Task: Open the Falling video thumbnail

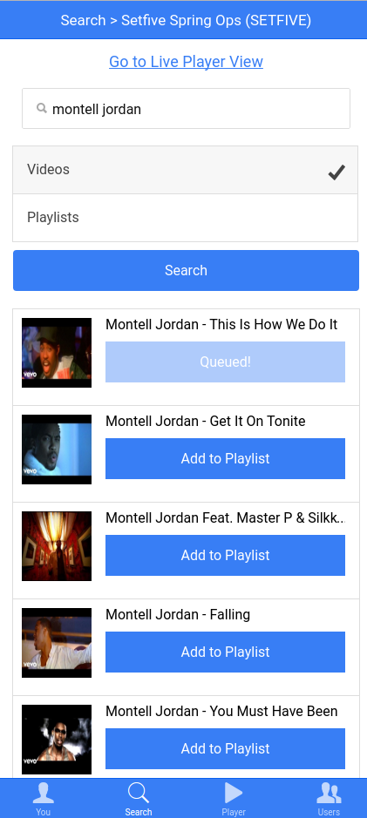Action: click(x=57, y=643)
